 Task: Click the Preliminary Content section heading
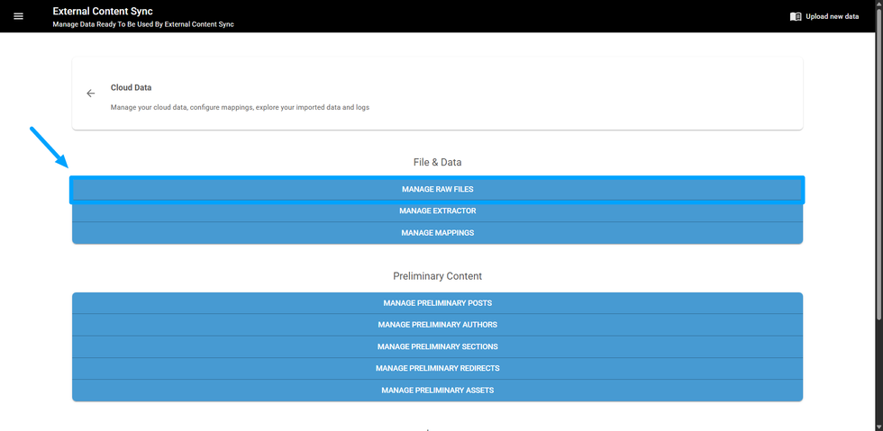[x=438, y=276]
